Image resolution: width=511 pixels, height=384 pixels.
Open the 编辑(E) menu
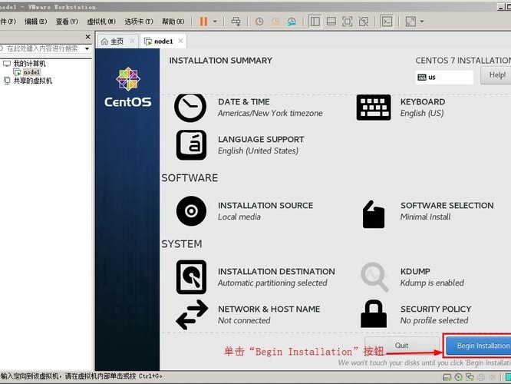pos(36,22)
